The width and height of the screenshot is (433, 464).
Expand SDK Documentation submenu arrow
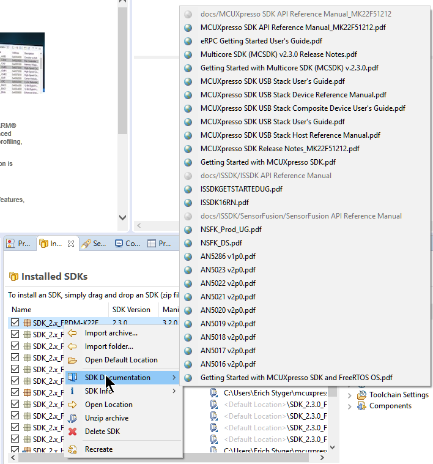[174, 378]
